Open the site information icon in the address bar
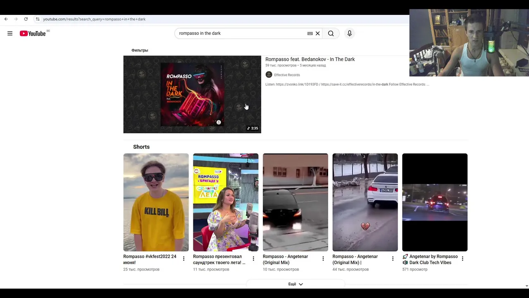The width and height of the screenshot is (529, 298). coord(37,19)
